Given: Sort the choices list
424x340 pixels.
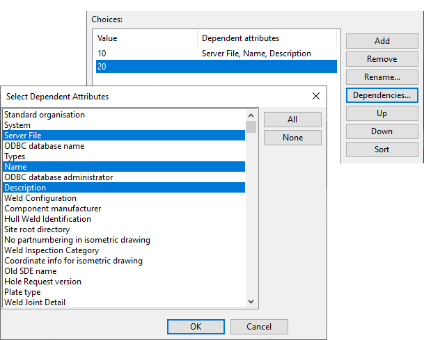Looking at the screenshot, I should (x=382, y=149).
